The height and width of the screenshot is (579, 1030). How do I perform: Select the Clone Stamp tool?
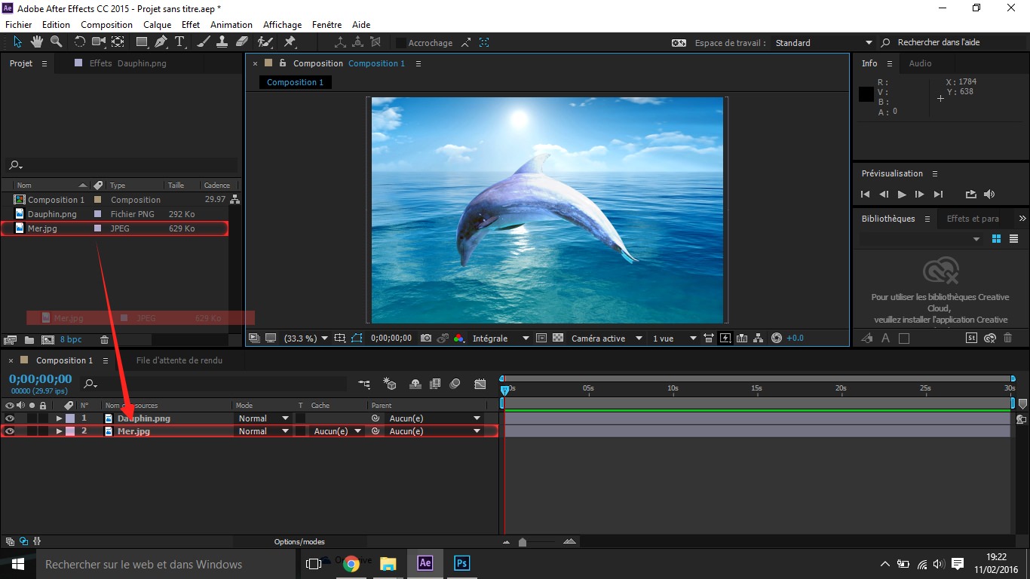point(223,42)
